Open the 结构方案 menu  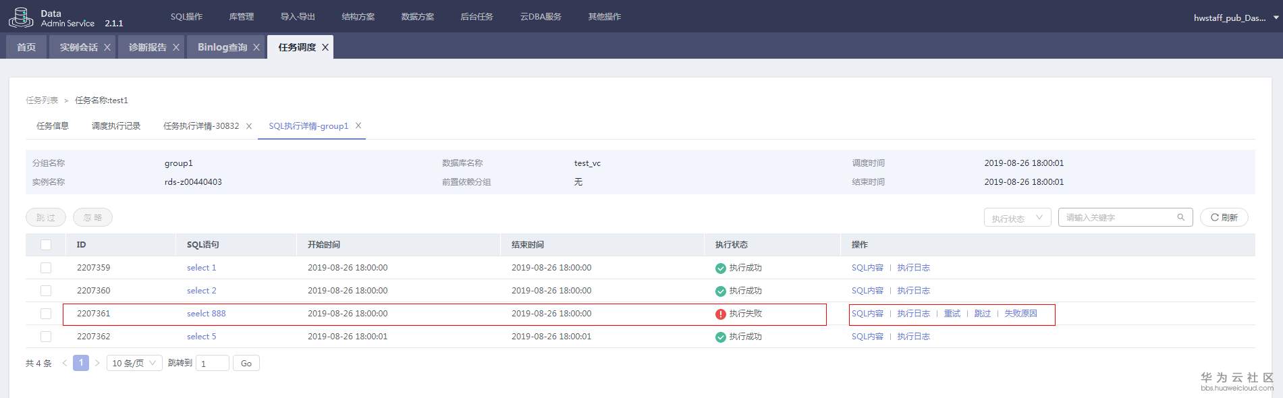click(358, 16)
